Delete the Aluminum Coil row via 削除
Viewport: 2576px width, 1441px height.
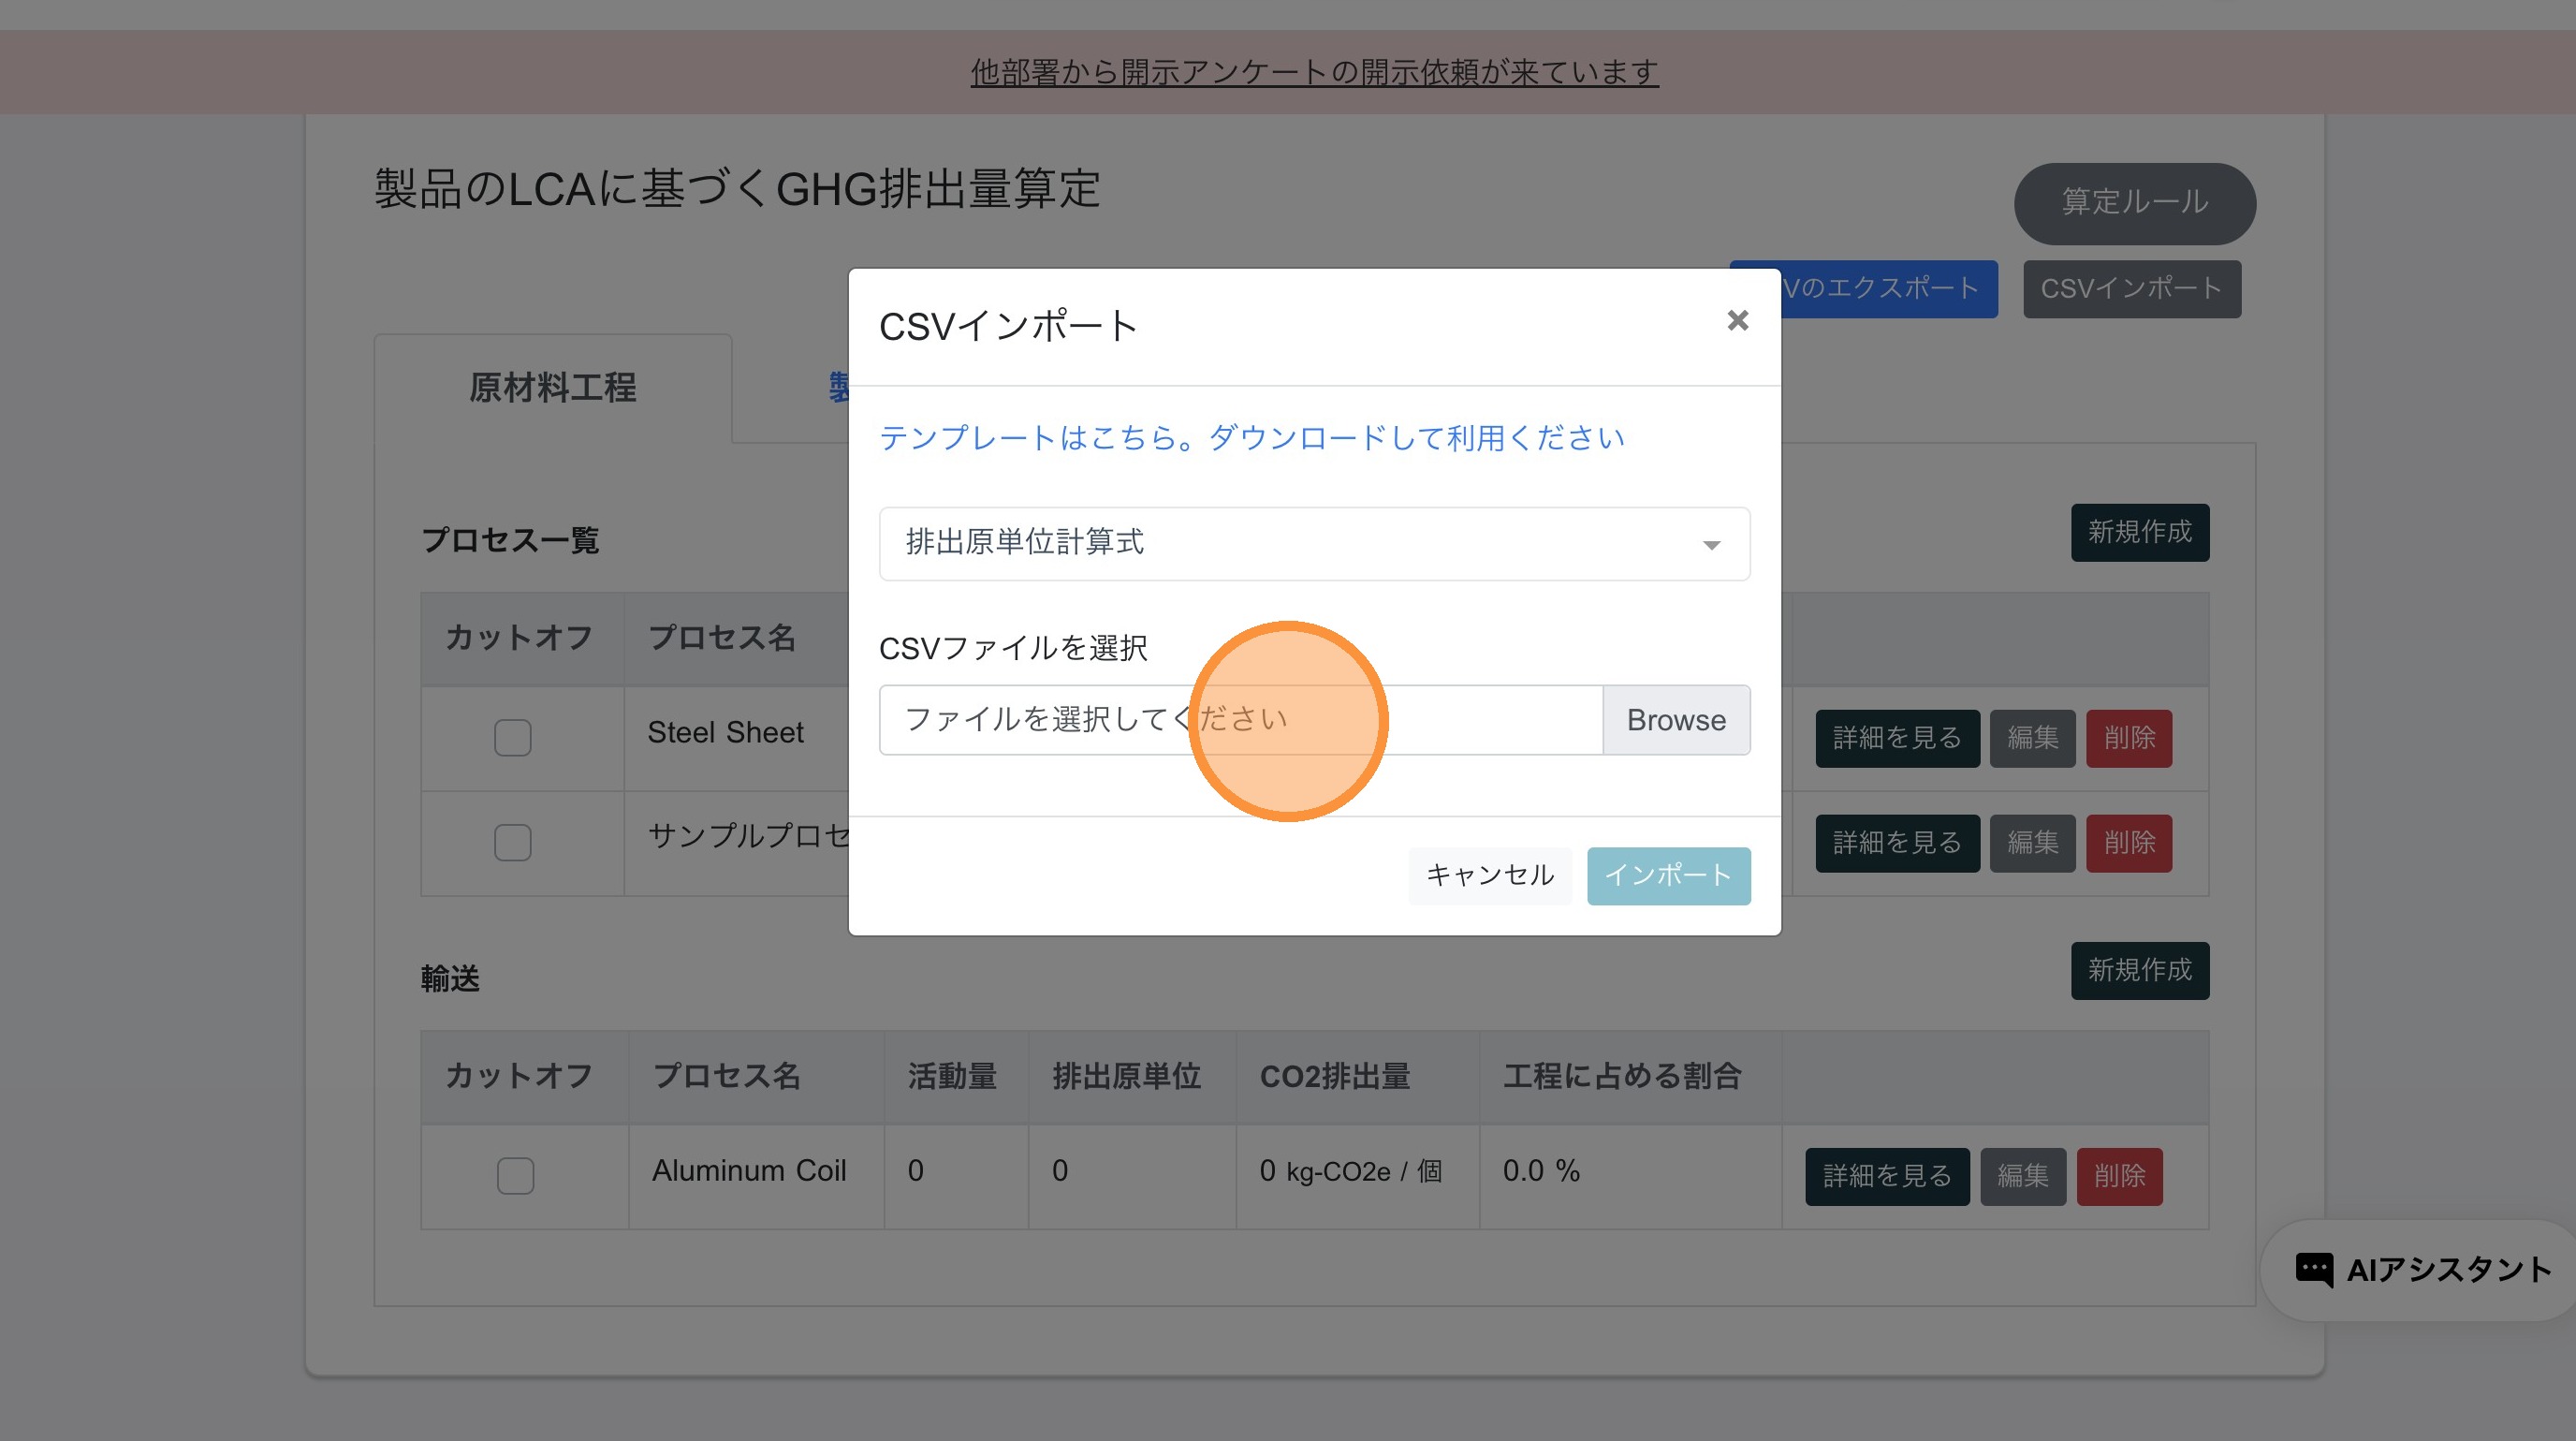[2119, 1176]
